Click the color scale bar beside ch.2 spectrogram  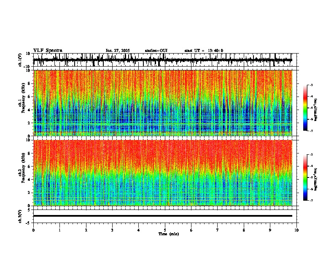click(x=305, y=177)
